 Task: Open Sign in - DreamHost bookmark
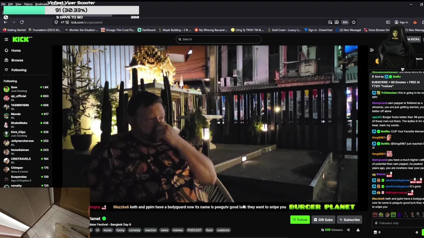318,30
